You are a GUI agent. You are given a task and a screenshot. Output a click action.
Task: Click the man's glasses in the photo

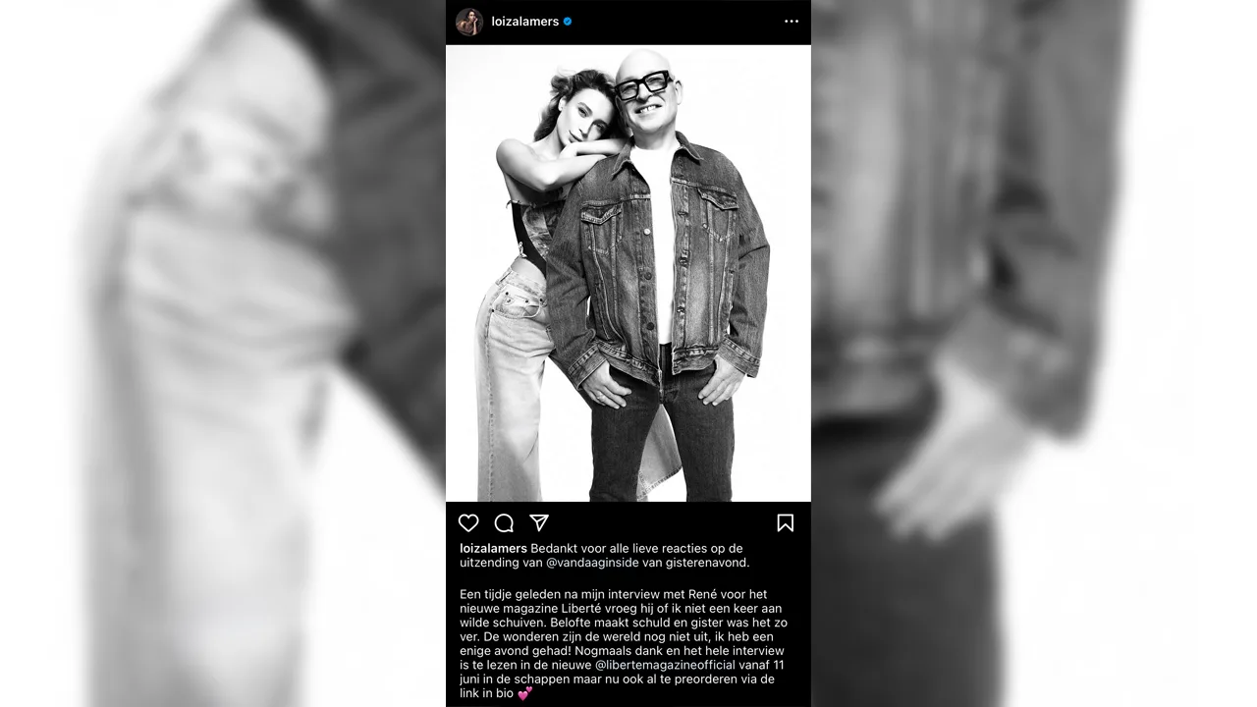pos(644,88)
